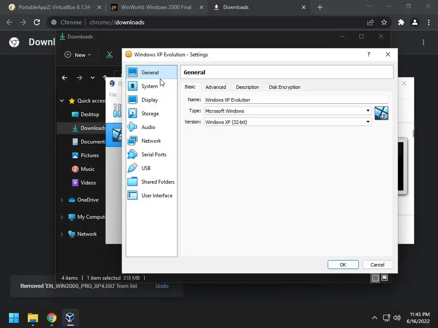Expand the Network tree node in Explorer

62,234
